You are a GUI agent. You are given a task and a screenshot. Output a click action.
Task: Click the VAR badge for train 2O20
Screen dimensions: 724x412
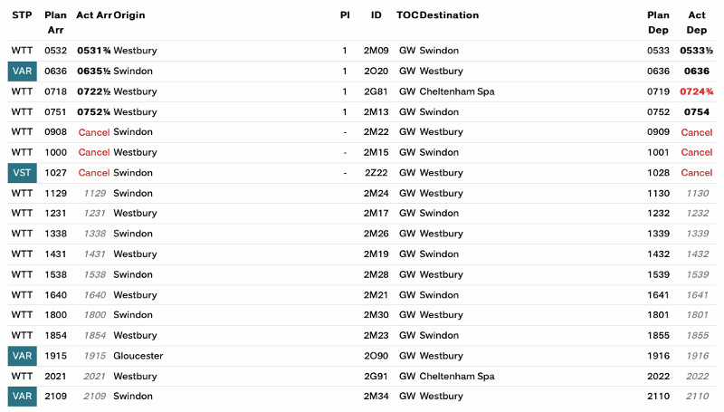point(22,72)
